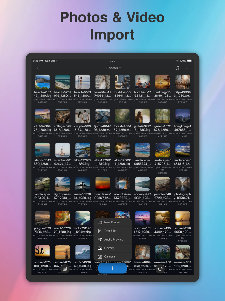Pick Audio Playlist from the add menu
Image resolution: width=225 pixels, height=301 pixels.
pyautogui.click(x=113, y=240)
